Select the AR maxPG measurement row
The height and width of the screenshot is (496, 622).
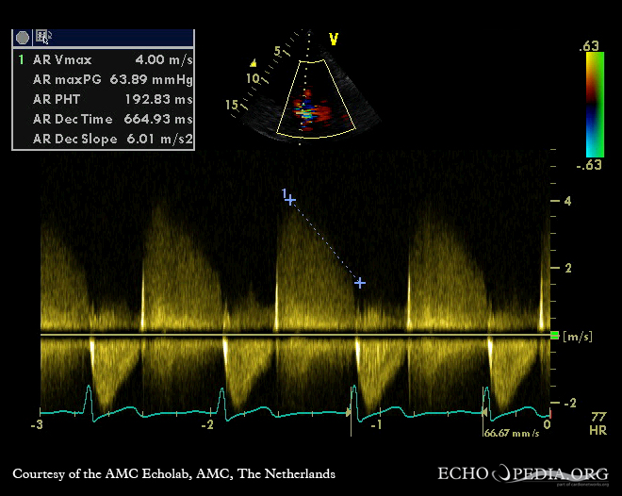tap(104, 79)
